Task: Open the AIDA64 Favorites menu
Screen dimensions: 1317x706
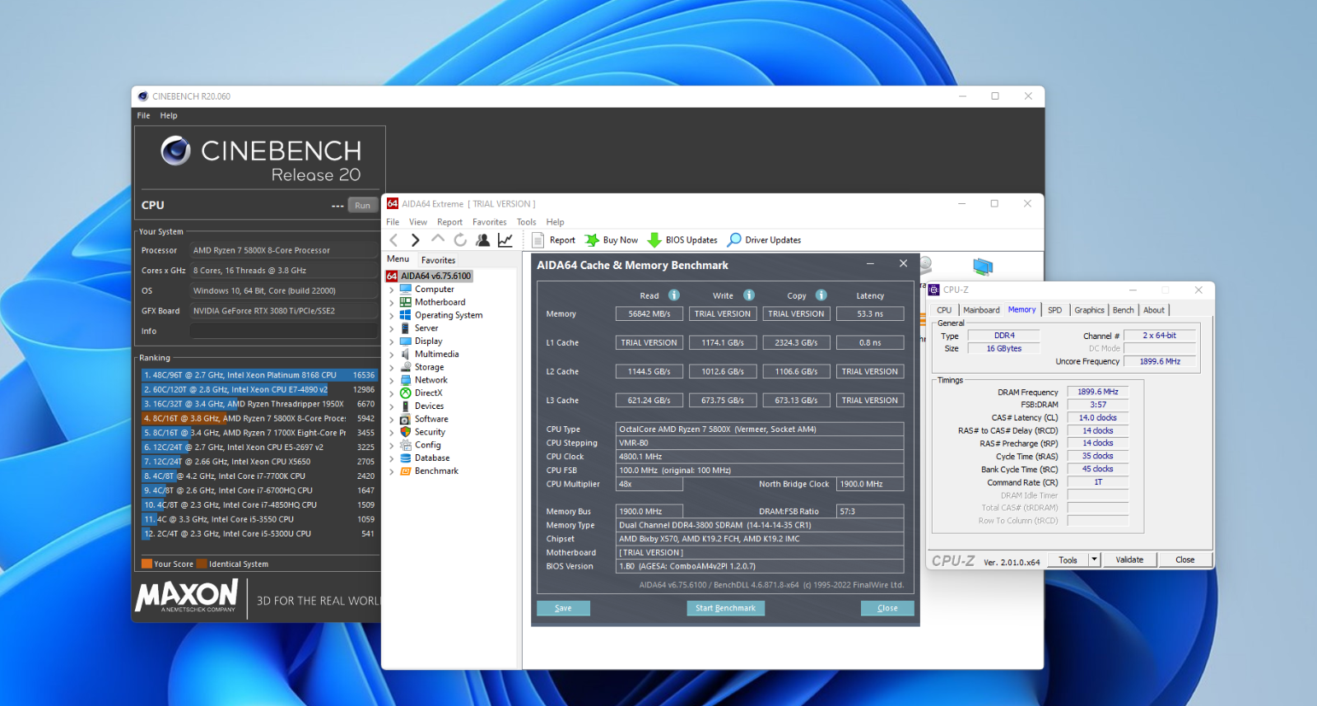Action: (490, 222)
